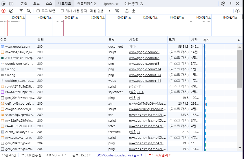This screenshot has width=244, height=159.
Task: Clear the network log
Action: [x=11, y=11]
